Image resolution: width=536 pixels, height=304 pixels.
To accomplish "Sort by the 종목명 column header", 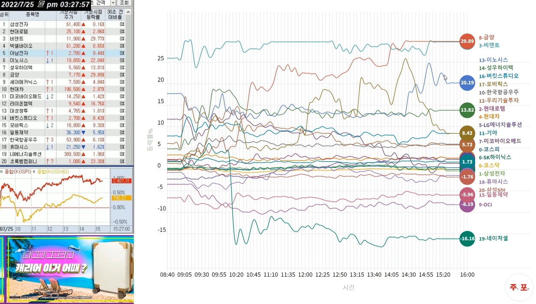I will [x=33, y=14].
